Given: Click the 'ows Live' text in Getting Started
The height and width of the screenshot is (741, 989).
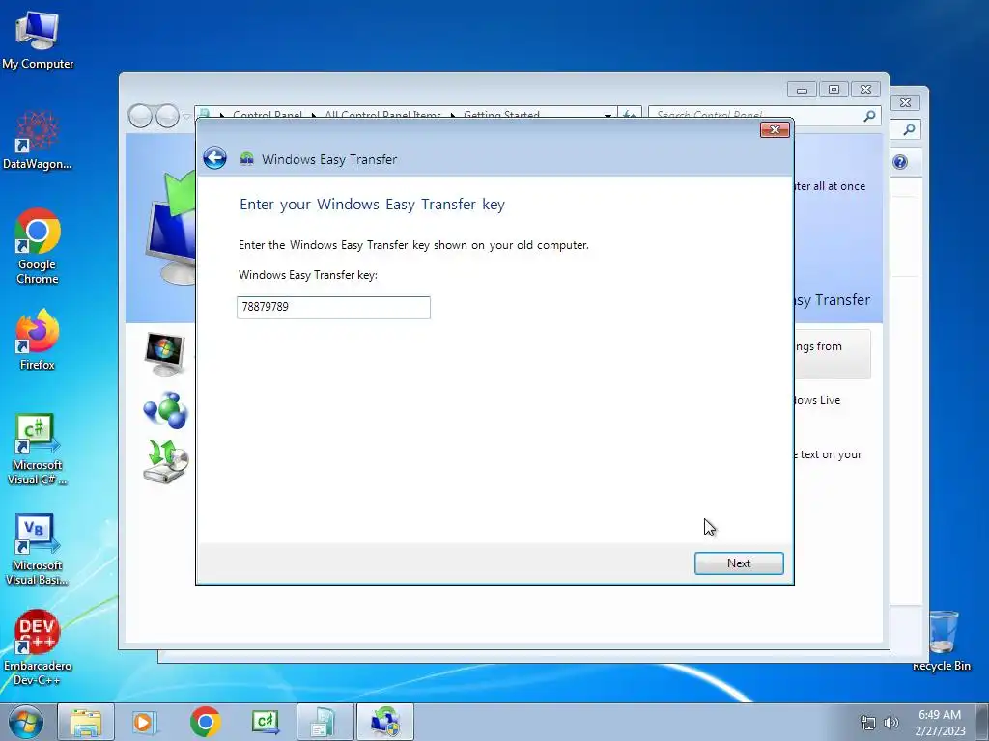Looking at the screenshot, I should point(817,400).
